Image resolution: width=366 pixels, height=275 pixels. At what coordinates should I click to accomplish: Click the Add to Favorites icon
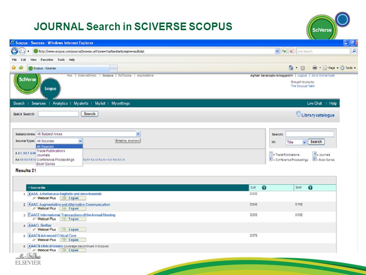(21, 68)
